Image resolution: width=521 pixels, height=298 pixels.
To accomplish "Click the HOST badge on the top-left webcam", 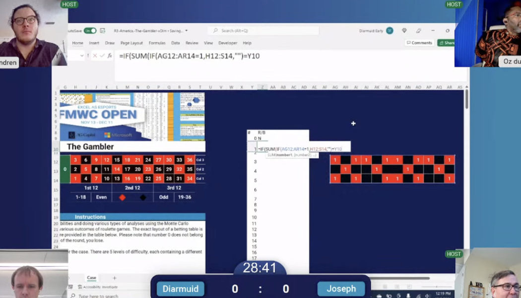I will [69, 4].
